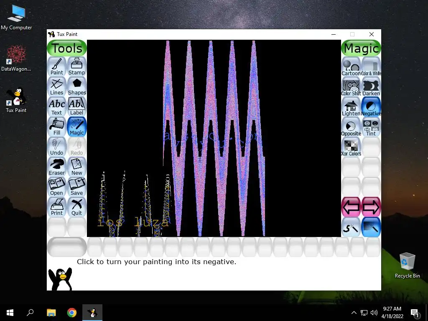Activate the Text tool
428x321 pixels.
[x=57, y=107]
